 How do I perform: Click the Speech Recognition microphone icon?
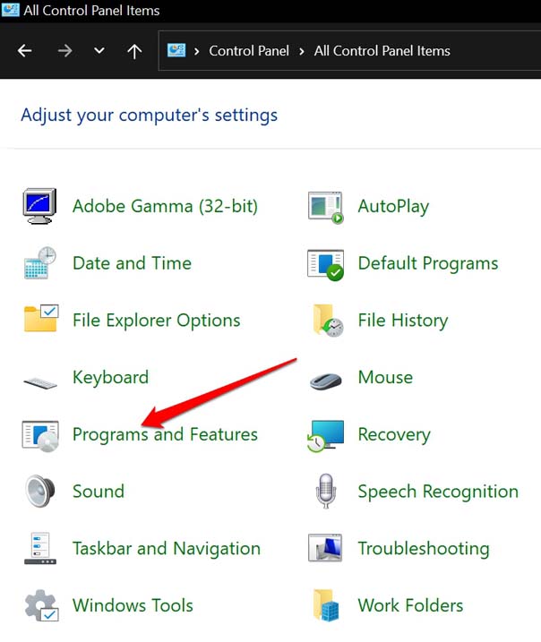pos(325,492)
